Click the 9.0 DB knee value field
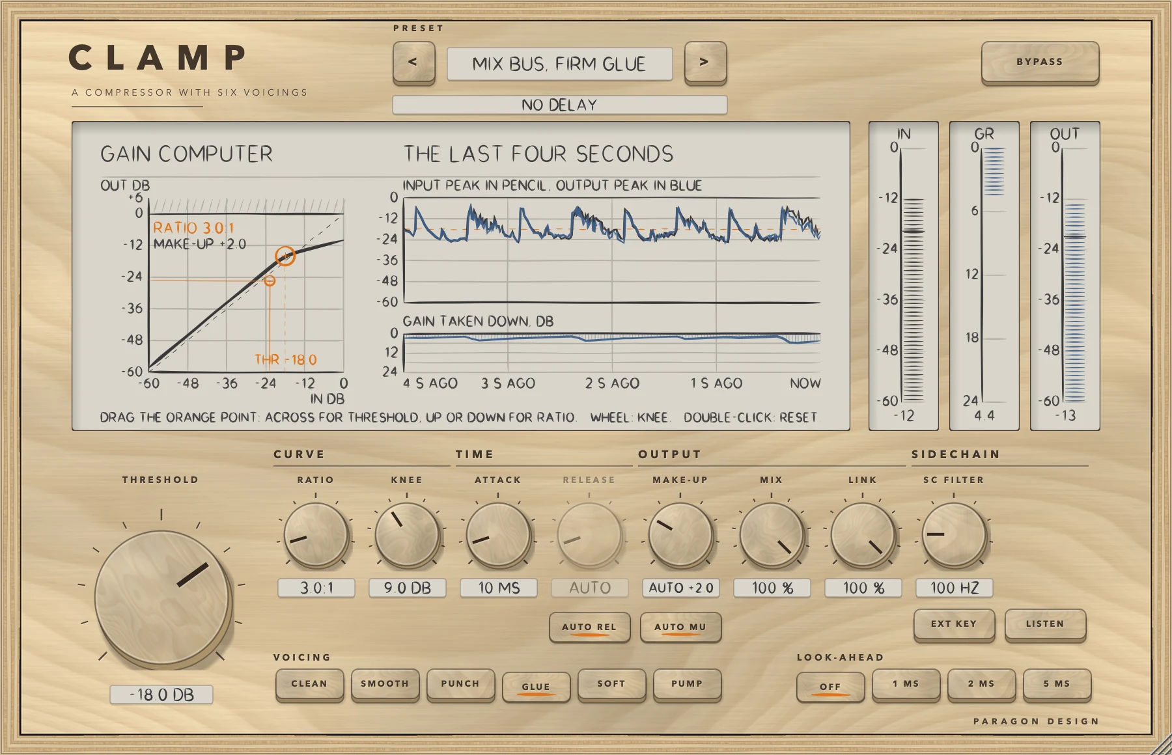 (408, 588)
